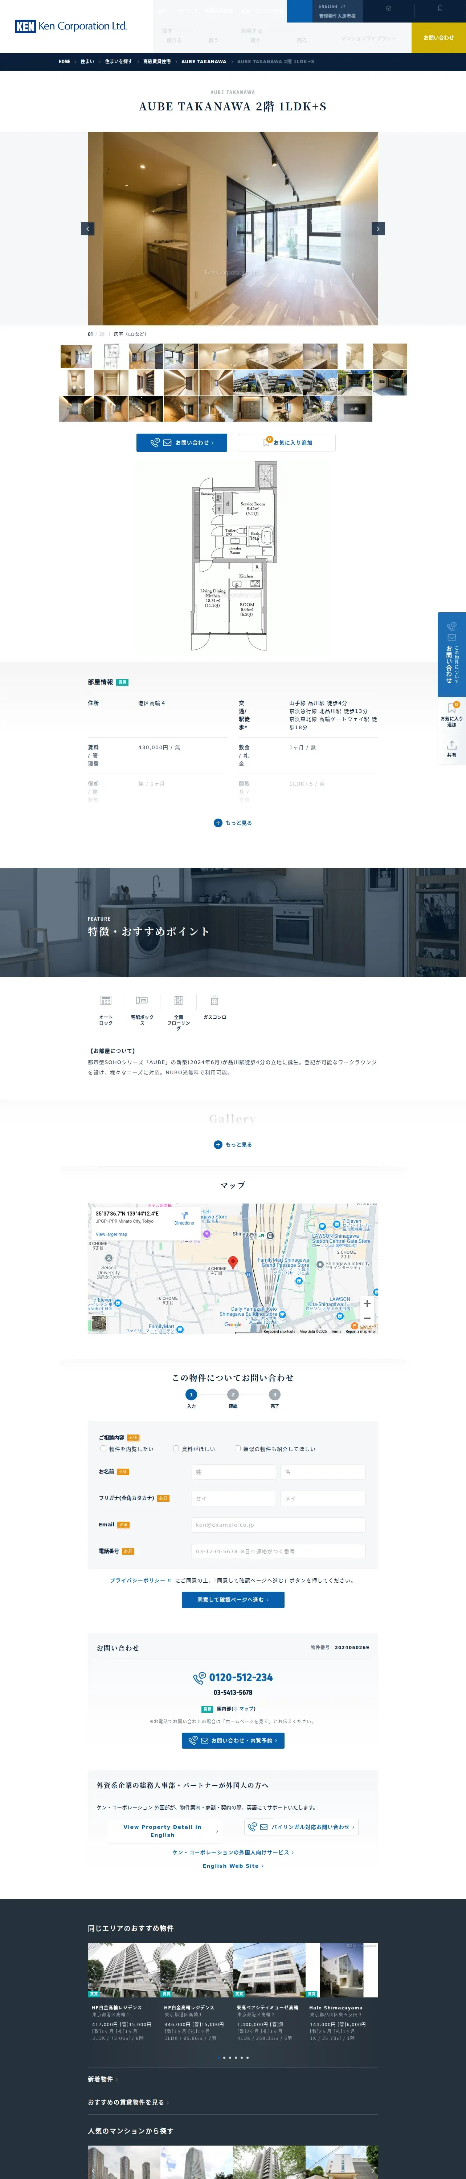Open the Ken Corporation Ltd. logo homepage
This screenshot has height=2179, width=466.
[71, 26]
